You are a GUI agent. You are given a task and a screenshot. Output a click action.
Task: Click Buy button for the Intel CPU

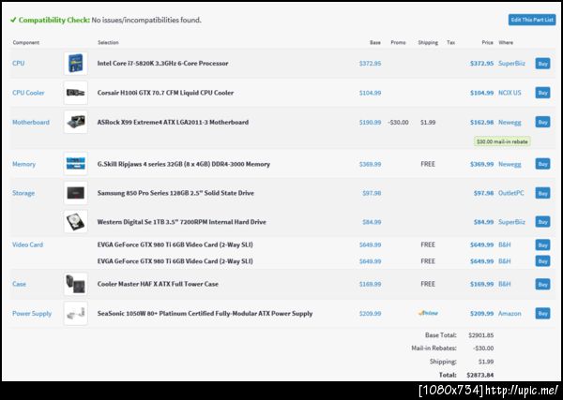coord(542,64)
